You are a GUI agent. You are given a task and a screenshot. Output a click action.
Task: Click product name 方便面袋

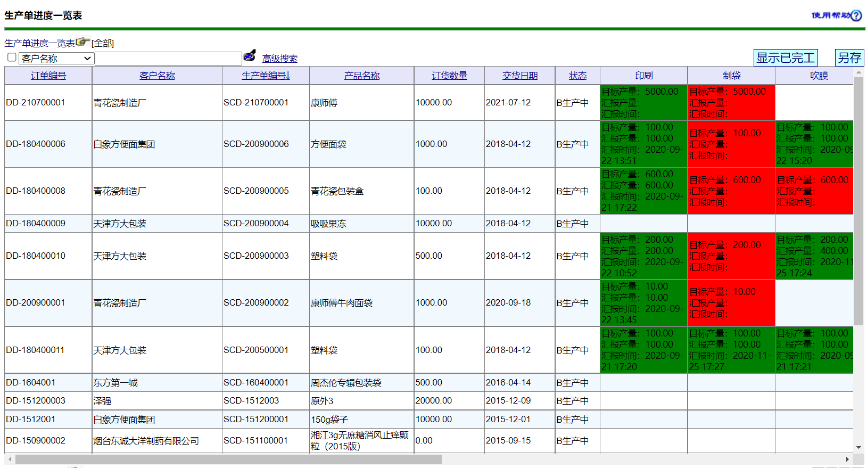click(328, 144)
